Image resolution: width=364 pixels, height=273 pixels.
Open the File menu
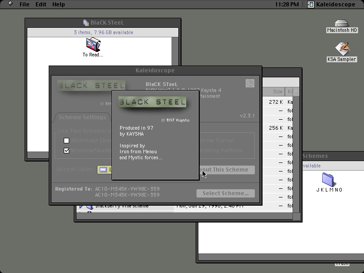pos(25,5)
